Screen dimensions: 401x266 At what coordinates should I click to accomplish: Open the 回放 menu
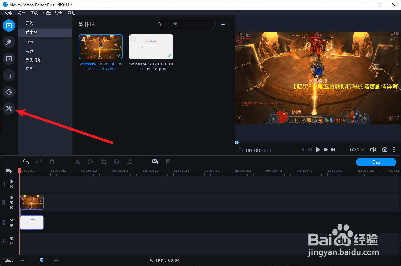[34, 13]
